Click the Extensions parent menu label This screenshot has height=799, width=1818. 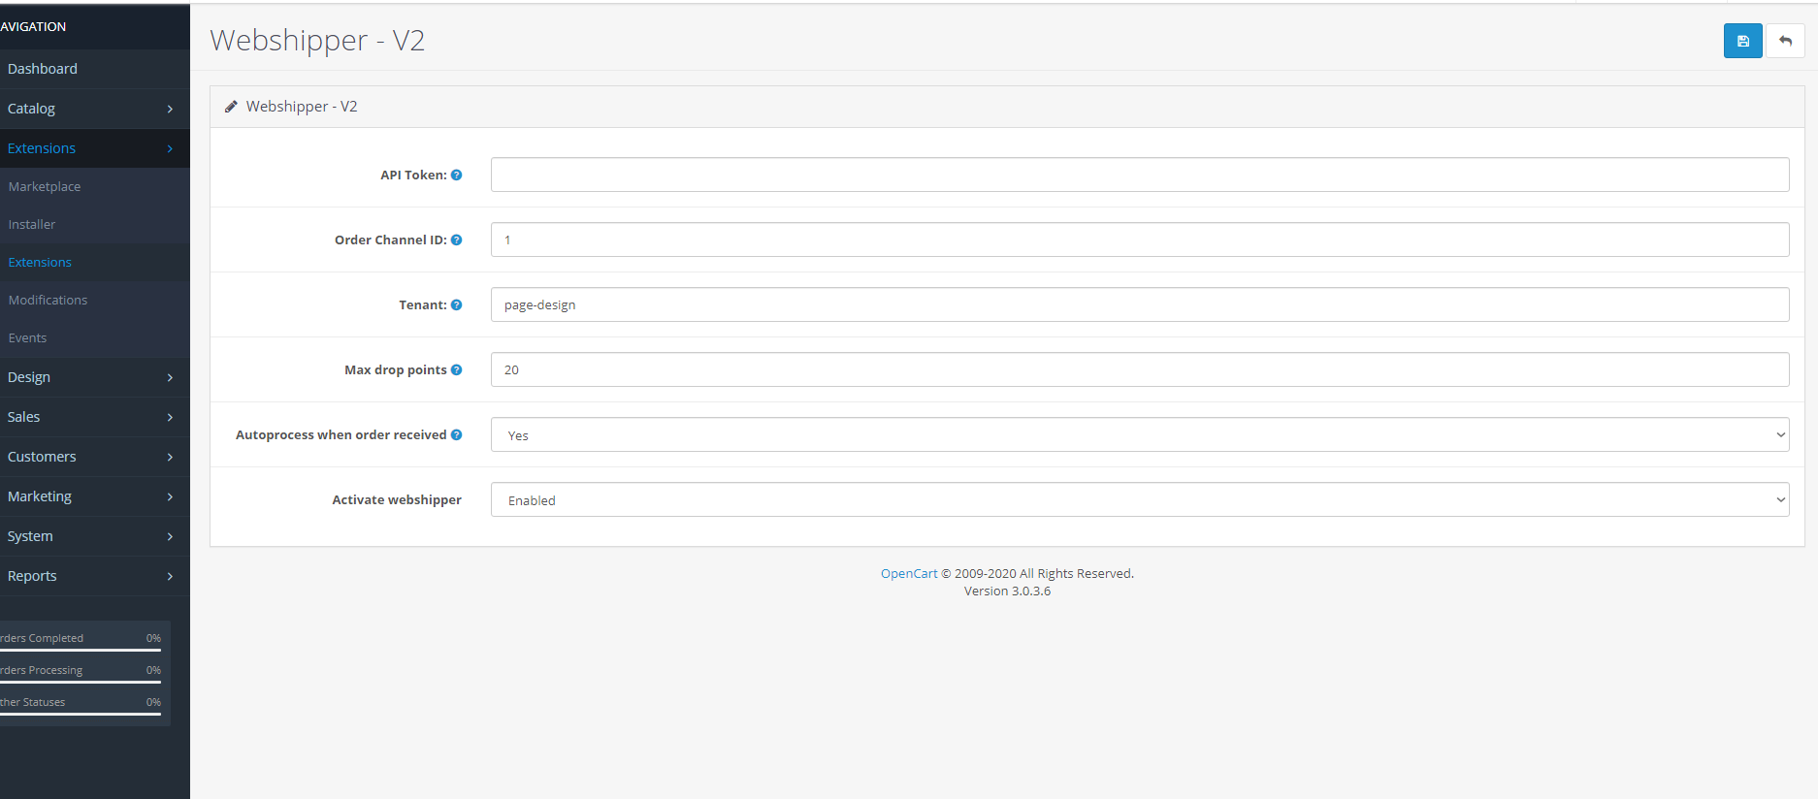click(x=42, y=148)
